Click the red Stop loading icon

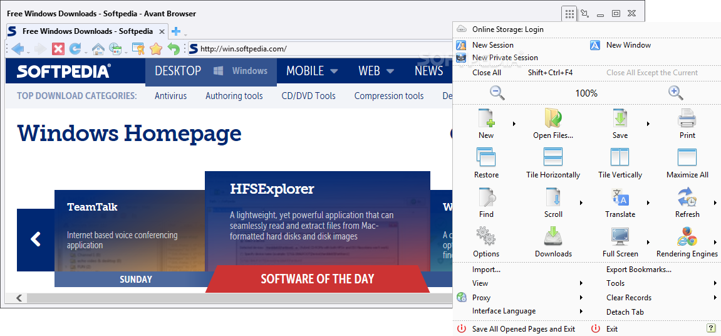coord(58,49)
